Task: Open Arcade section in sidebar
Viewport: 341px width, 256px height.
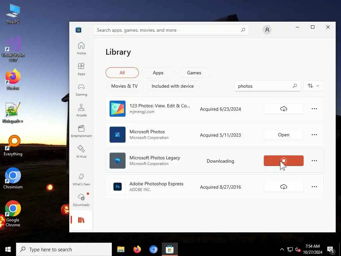Action: pyautogui.click(x=81, y=110)
